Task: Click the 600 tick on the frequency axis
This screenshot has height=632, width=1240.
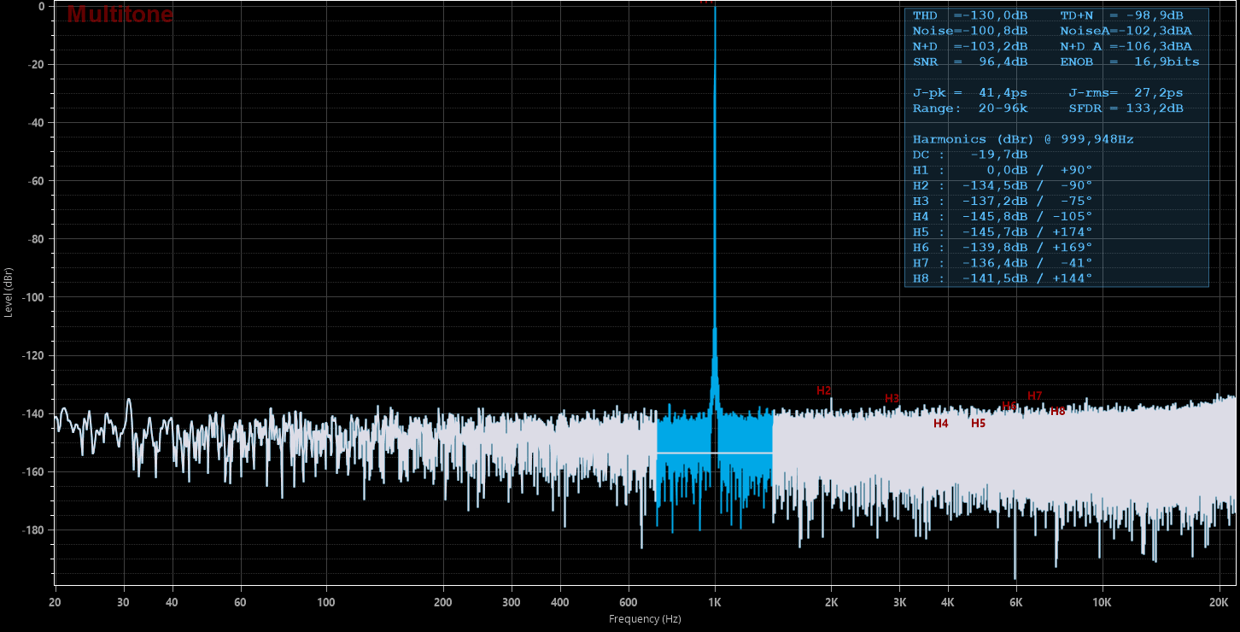Action: coord(629,602)
